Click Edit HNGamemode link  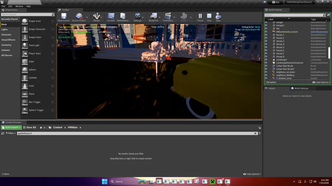click(x=319, y=32)
